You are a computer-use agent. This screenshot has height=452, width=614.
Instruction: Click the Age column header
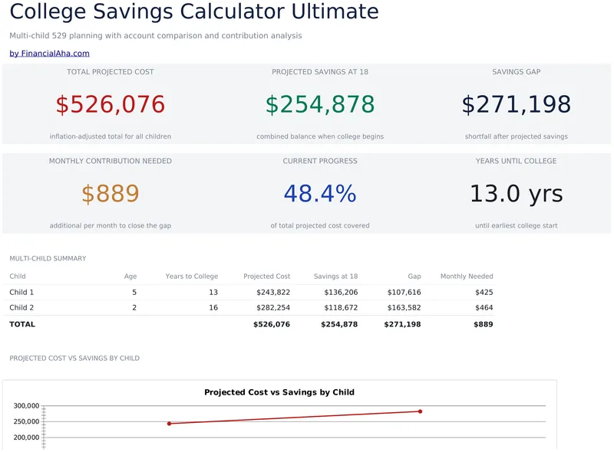point(130,277)
